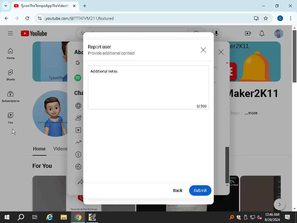Open the Create video button

point(248,34)
